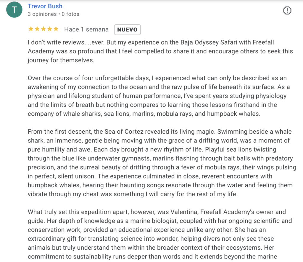Open the report review exclamation icon

pyautogui.click(x=287, y=11)
